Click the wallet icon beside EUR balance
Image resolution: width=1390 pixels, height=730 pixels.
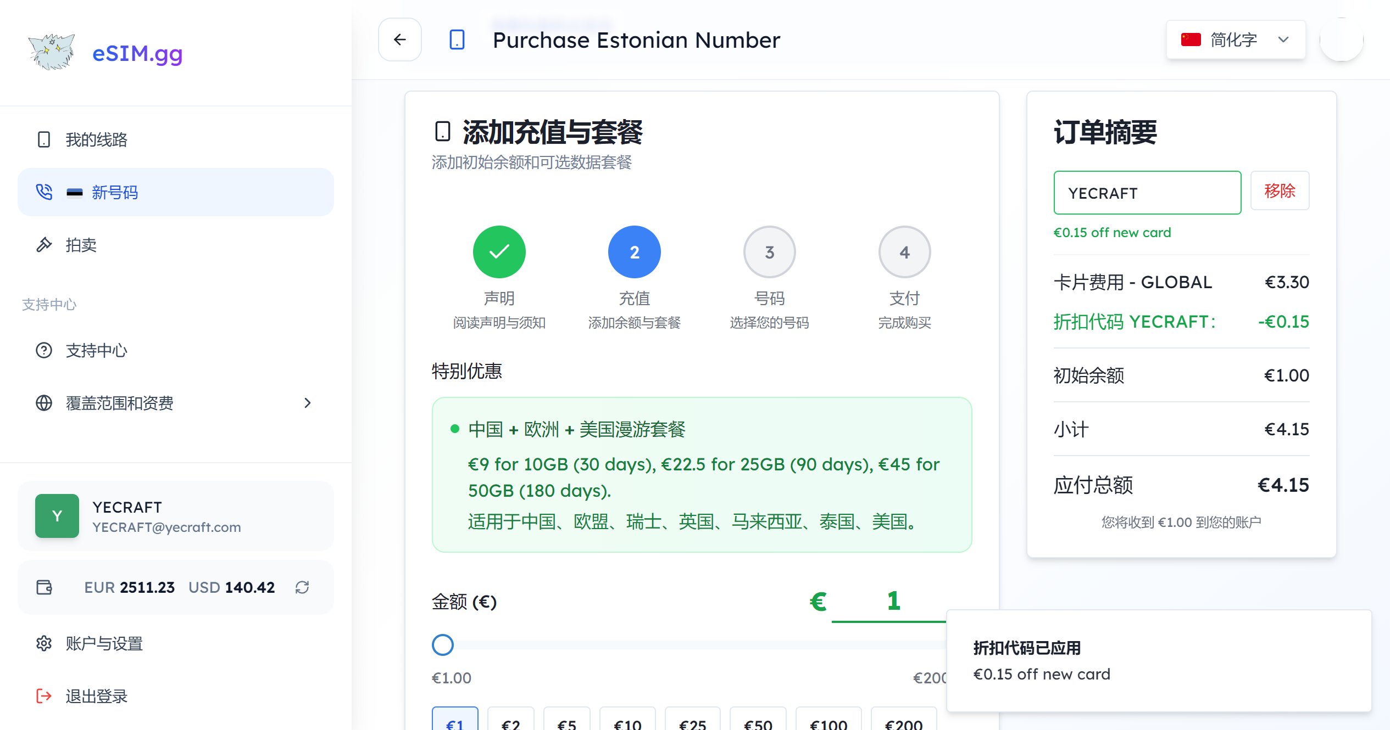(44, 587)
